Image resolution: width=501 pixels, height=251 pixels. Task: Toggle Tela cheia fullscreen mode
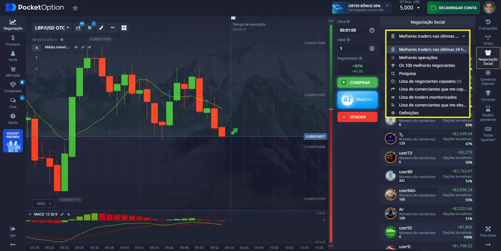pos(488,231)
